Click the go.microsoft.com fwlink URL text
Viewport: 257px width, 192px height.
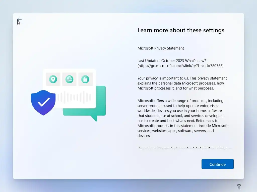coord(180,66)
